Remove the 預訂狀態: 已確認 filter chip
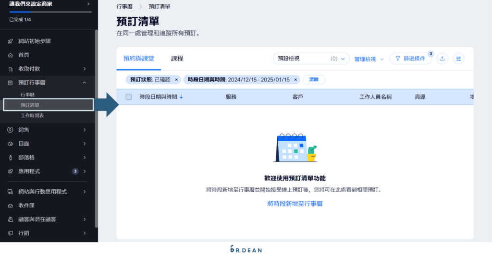Image resolution: width=492 pixels, height=256 pixels. 176,80
